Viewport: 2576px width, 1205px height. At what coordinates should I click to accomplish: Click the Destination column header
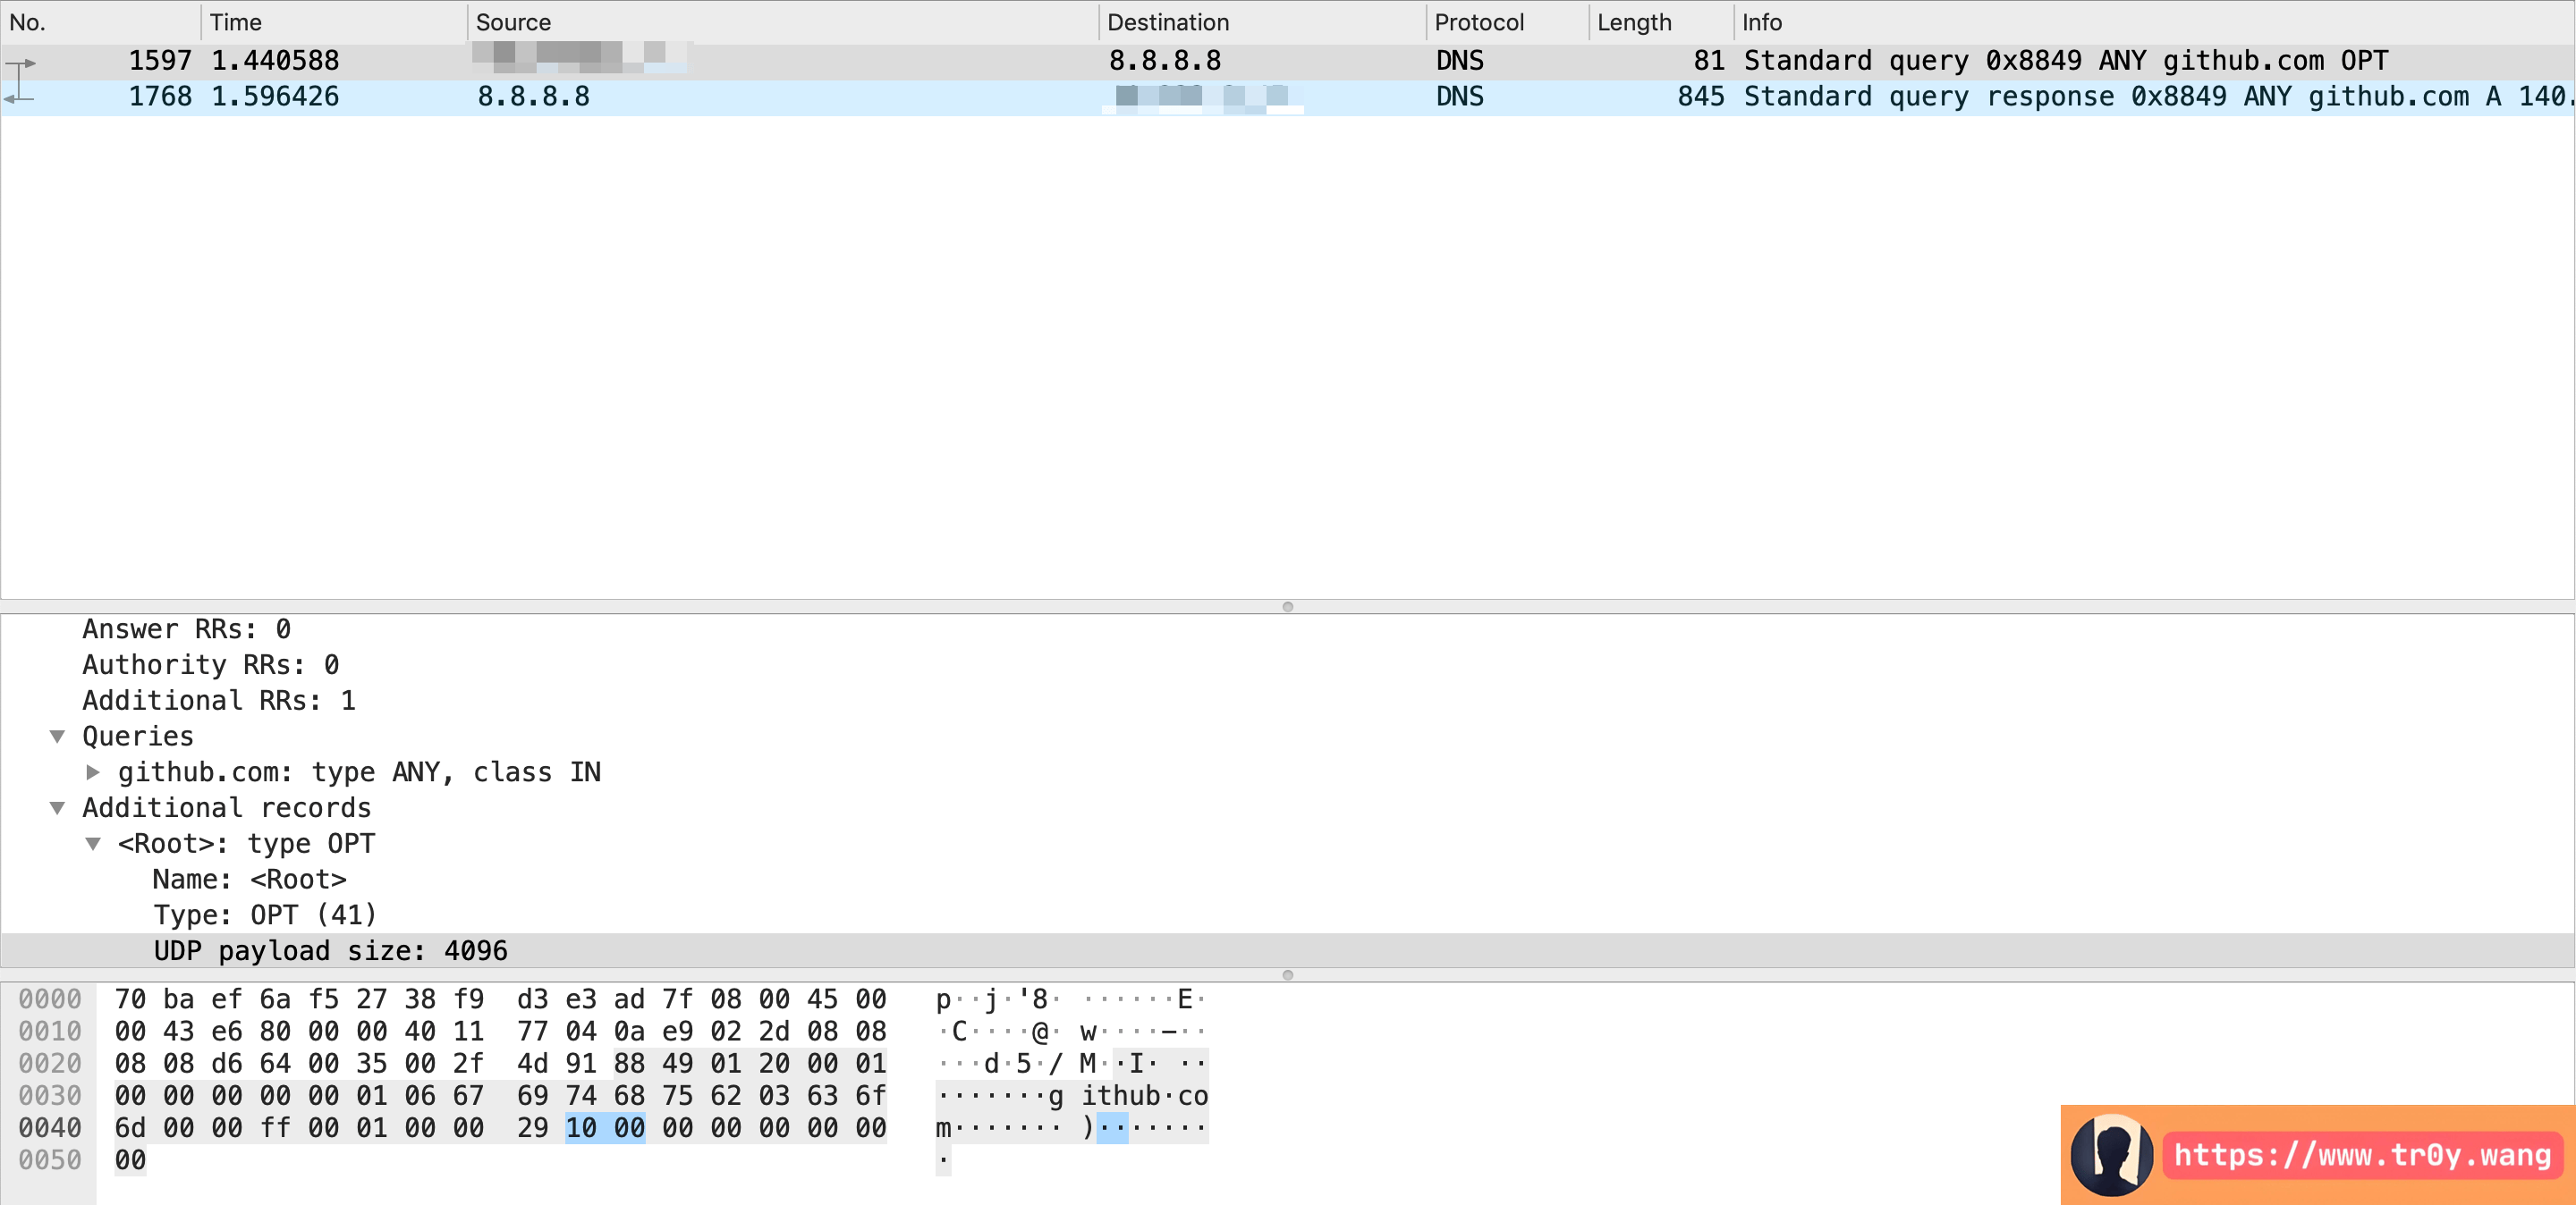(1167, 22)
